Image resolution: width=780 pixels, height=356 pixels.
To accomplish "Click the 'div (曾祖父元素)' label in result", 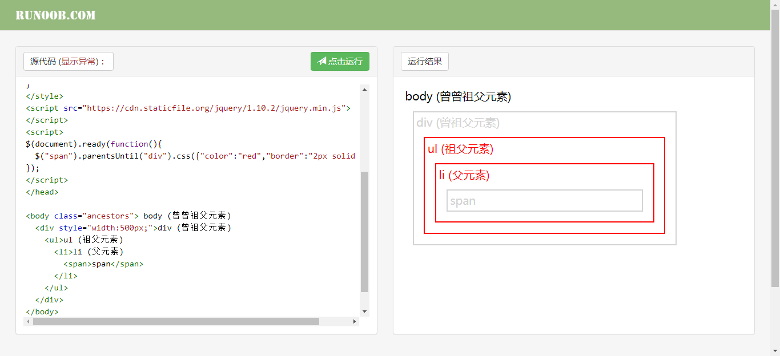I will pyautogui.click(x=458, y=123).
